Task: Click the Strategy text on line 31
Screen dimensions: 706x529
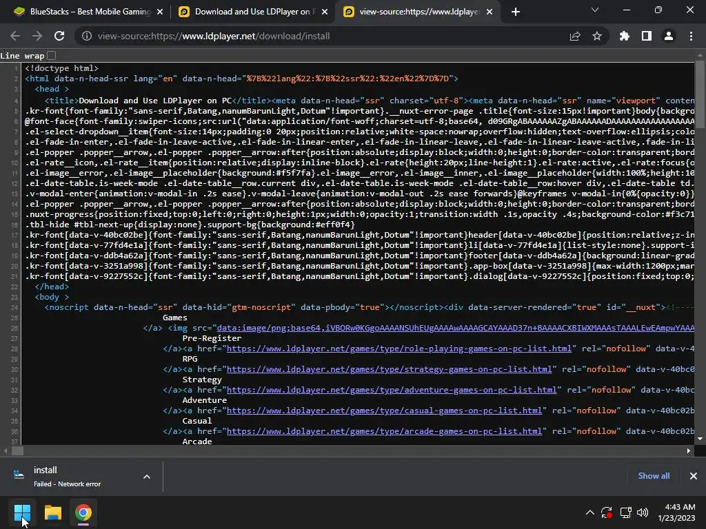Action: click(x=202, y=380)
